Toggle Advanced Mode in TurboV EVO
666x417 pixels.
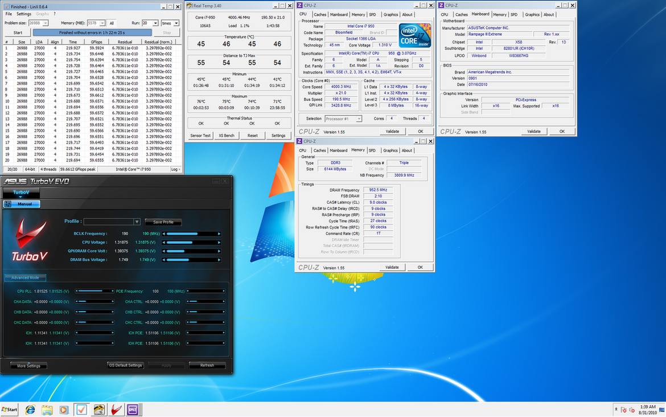[x=25, y=278]
